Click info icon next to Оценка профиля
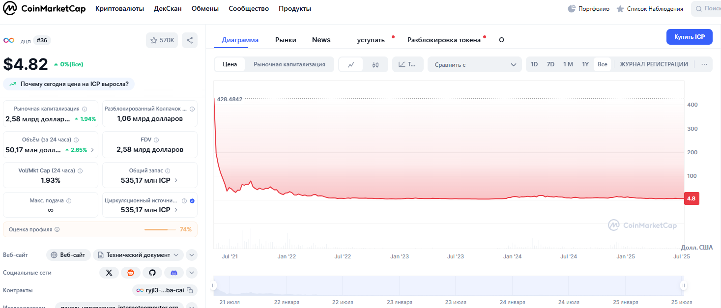The image size is (721, 308). [57, 229]
